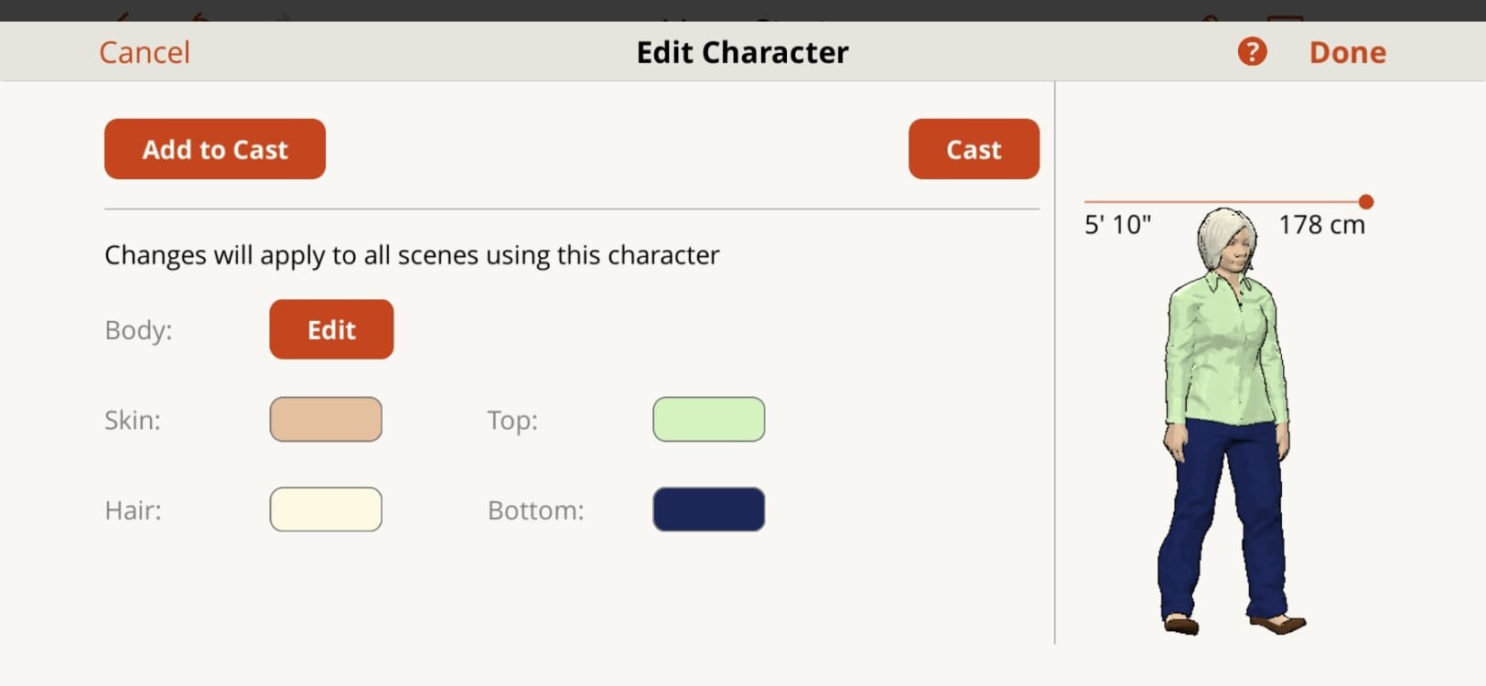Click the 178 cm height label
Viewport: 1486px width, 686px height.
(x=1320, y=224)
